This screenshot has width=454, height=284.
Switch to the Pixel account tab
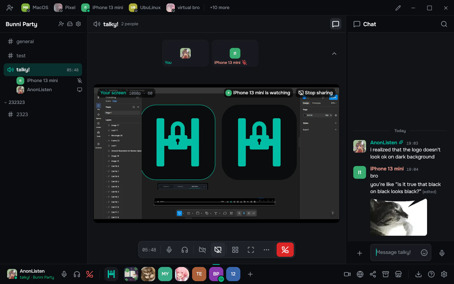coord(65,8)
